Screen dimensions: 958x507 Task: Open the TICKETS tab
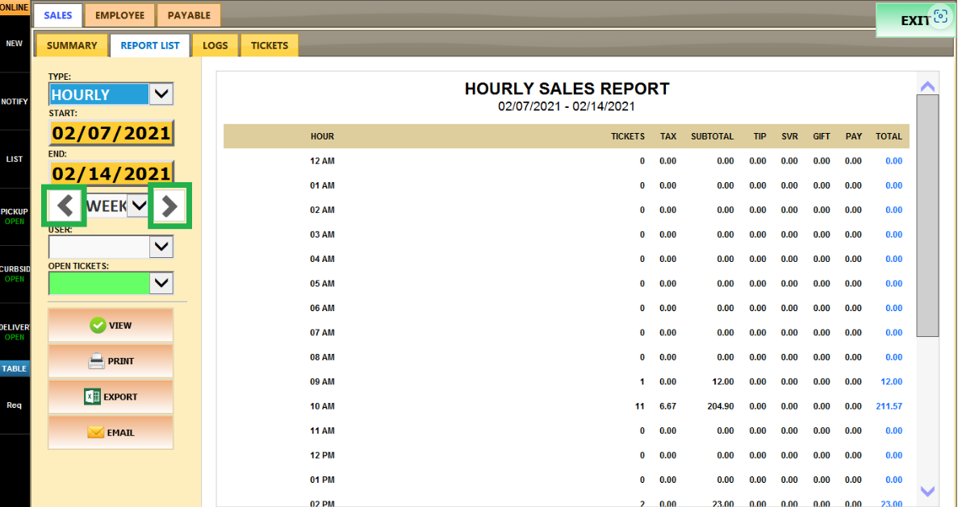click(x=270, y=46)
